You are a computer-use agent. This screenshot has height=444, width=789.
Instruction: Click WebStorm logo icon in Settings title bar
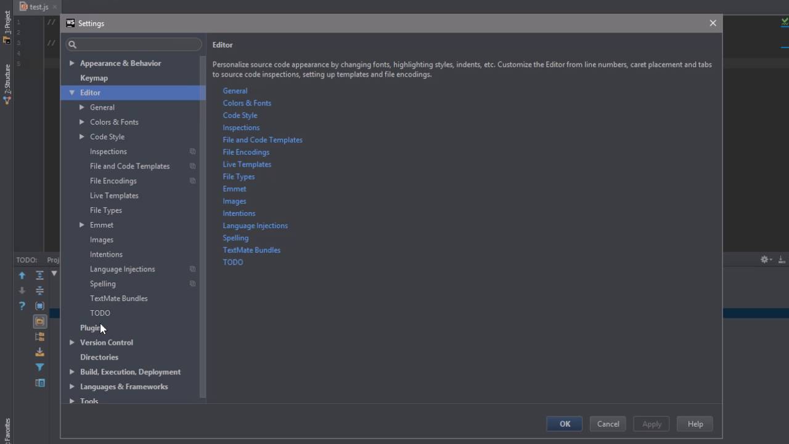pyautogui.click(x=70, y=23)
